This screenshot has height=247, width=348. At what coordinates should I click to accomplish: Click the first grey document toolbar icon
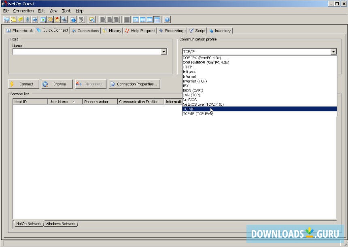point(102,20)
